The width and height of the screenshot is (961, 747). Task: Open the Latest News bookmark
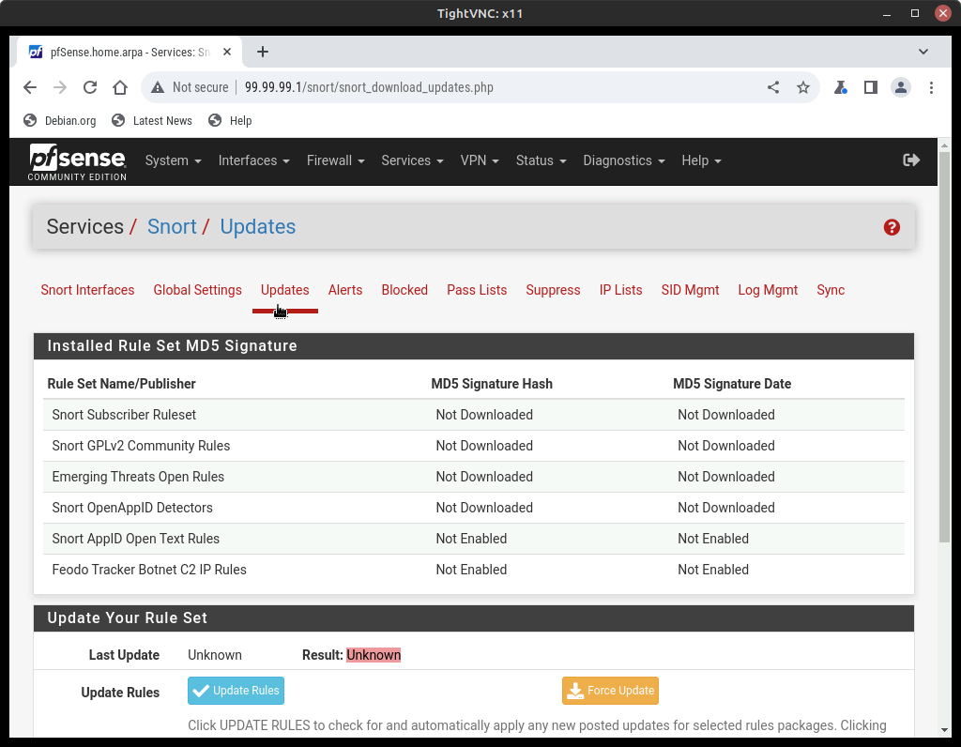coord(152,121)
